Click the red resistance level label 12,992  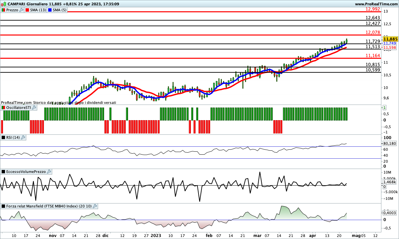[373, 9]
